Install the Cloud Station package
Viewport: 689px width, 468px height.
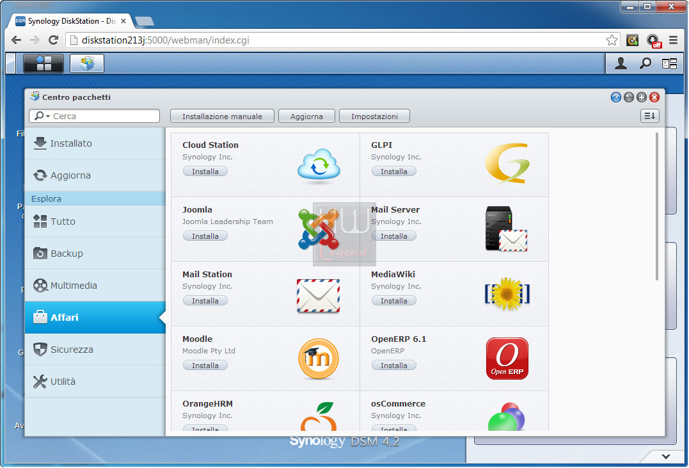(205, 172)
